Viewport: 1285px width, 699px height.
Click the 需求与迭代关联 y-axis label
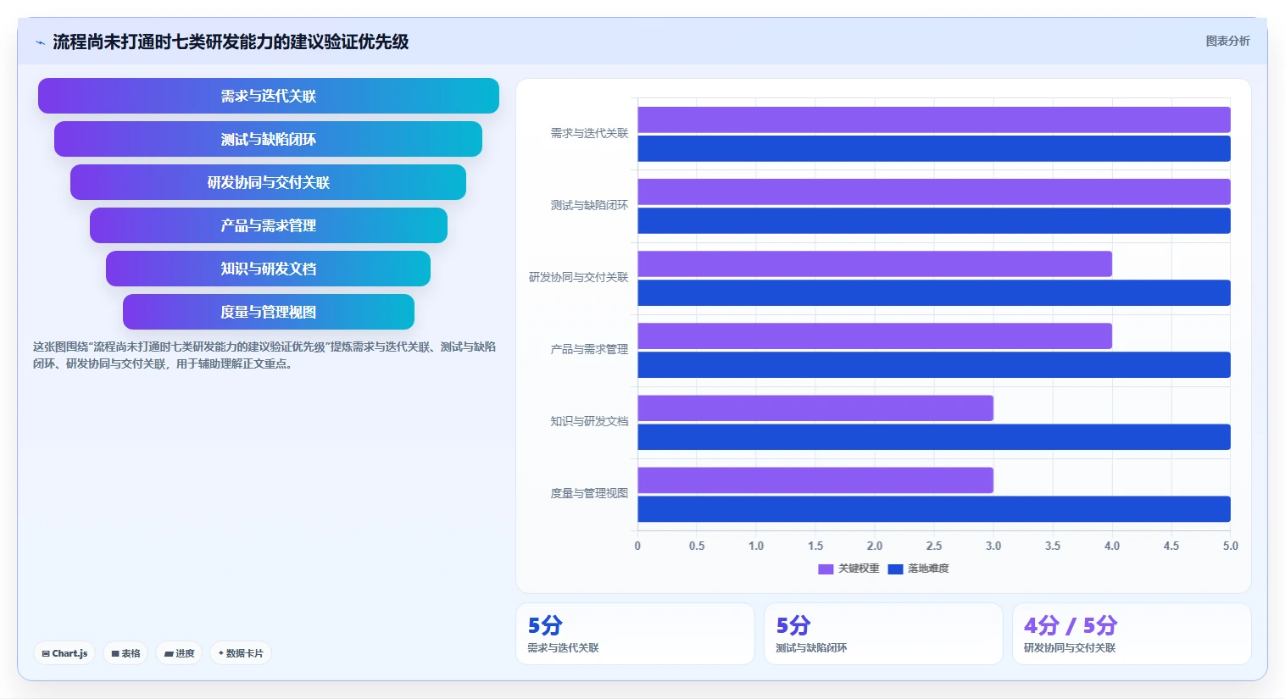[589, 133]
